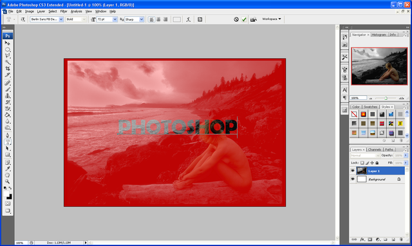The image size is (412, 246).
Task: Hide Layer 1 using its eye icon
Action: pyautogui.click(x=353, y=171)
